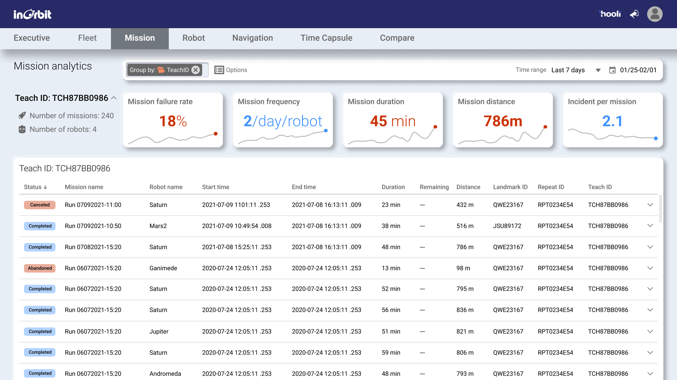Click the Repeat ID column header
677x380 pixels.
[551, 187]
